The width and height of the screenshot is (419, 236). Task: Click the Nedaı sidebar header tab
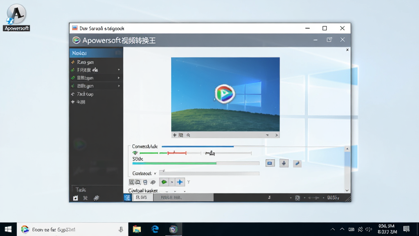pos(96,53)
